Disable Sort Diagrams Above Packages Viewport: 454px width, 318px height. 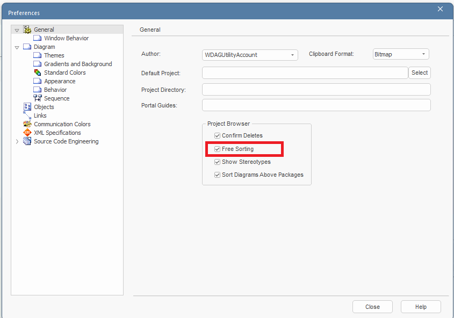[x=217, y=175]
